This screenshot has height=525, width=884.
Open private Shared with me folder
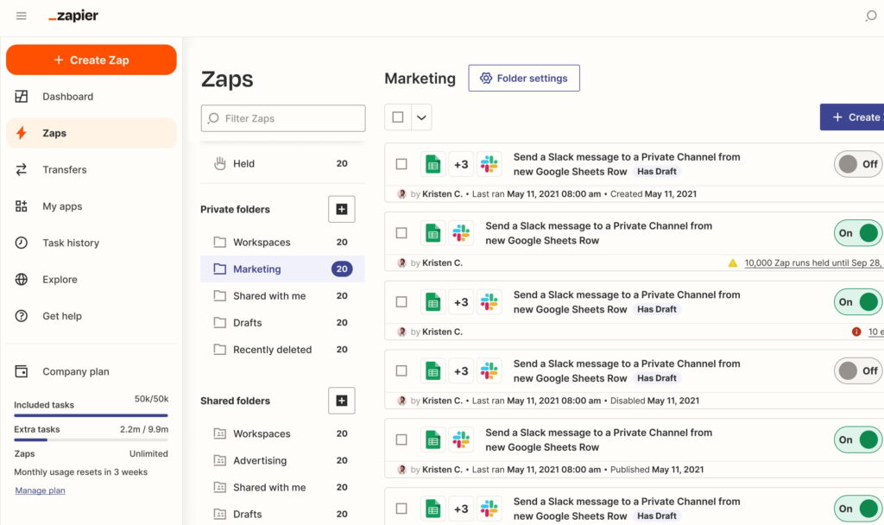point(282,296)
